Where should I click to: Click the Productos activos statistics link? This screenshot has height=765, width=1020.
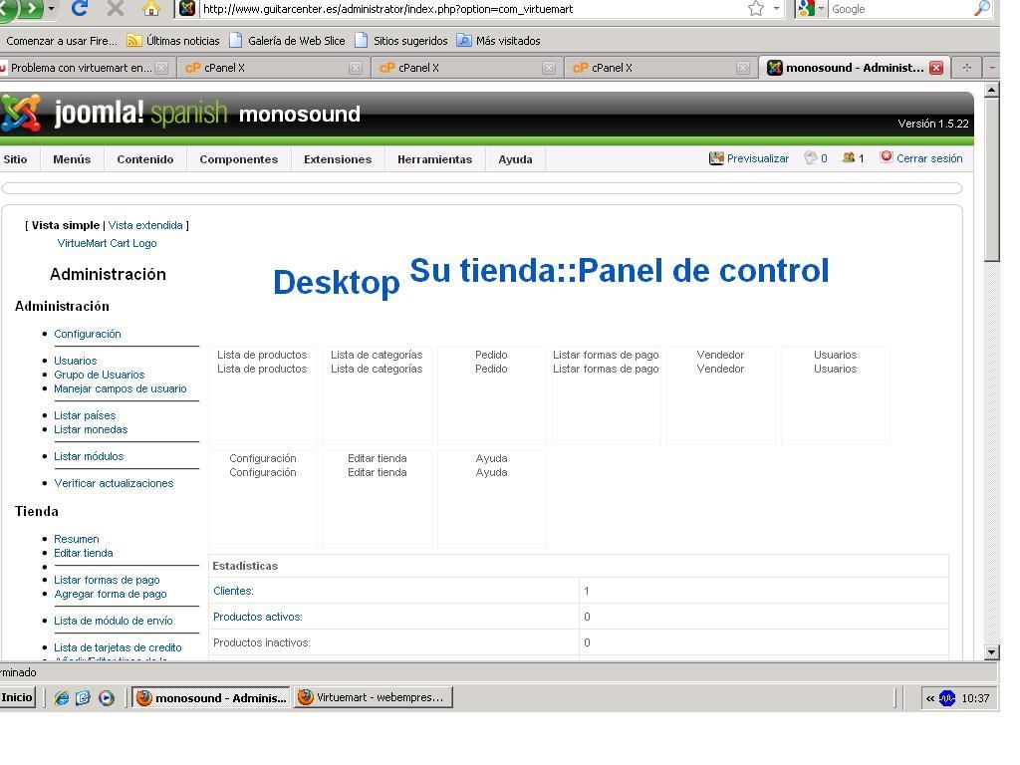click(x=258, y=617)
